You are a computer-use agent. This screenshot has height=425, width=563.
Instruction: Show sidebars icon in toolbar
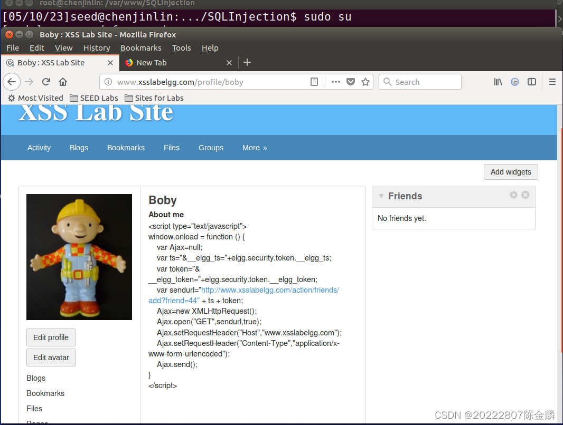click(532, 82)
